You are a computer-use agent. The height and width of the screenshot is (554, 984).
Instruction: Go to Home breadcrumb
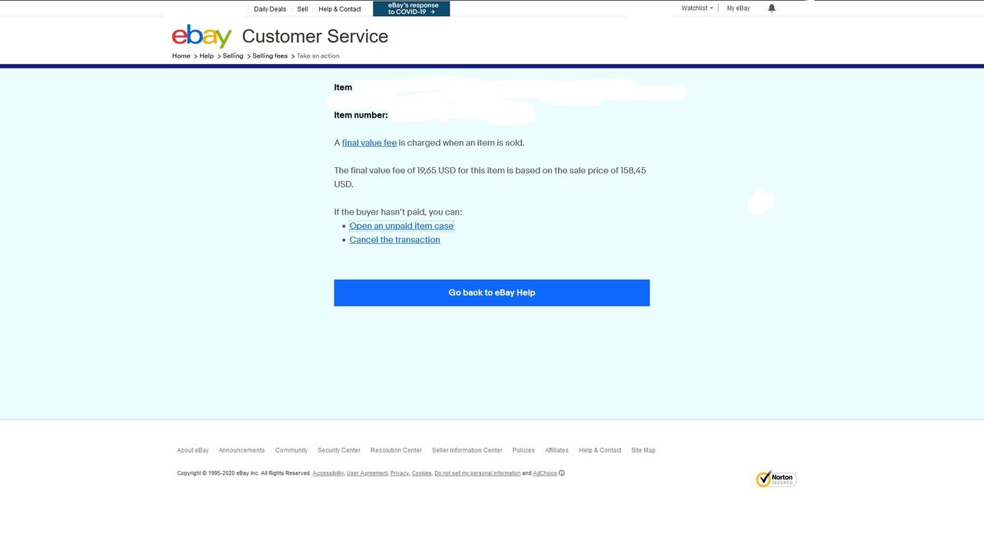click(181, 56)
